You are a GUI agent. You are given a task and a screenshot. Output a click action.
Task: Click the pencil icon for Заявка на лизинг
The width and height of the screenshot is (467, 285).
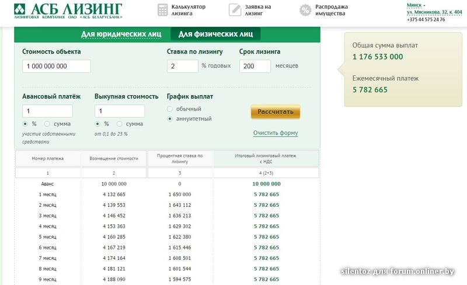(x=235, y=10)
